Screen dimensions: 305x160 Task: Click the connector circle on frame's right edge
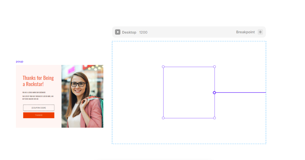click(x=215, y=93)
